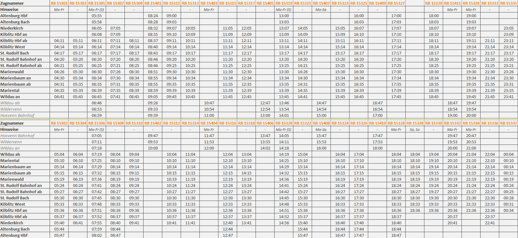Select the 00:34 Köblitz Hbf an time, RB 15337
This screenshot has width=518, height=238.
coord(509,210)
